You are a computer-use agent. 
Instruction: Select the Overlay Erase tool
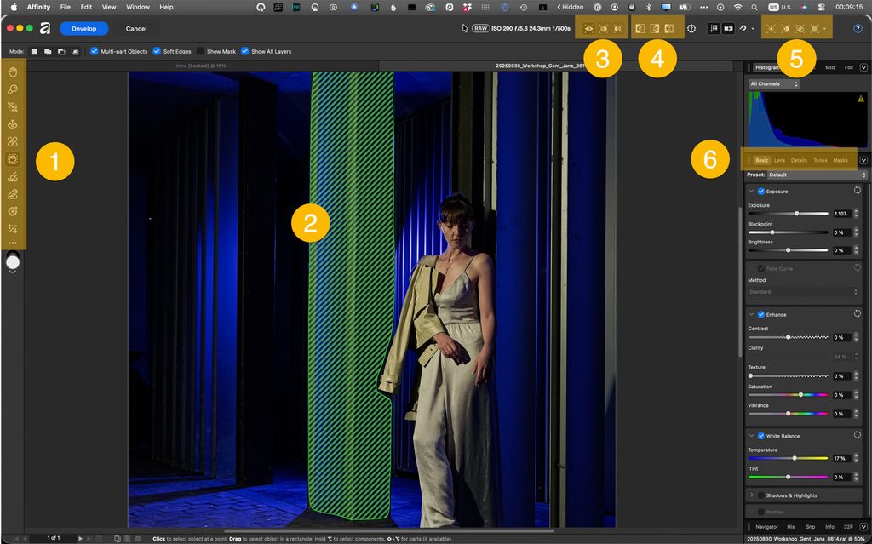pos(12,194)
